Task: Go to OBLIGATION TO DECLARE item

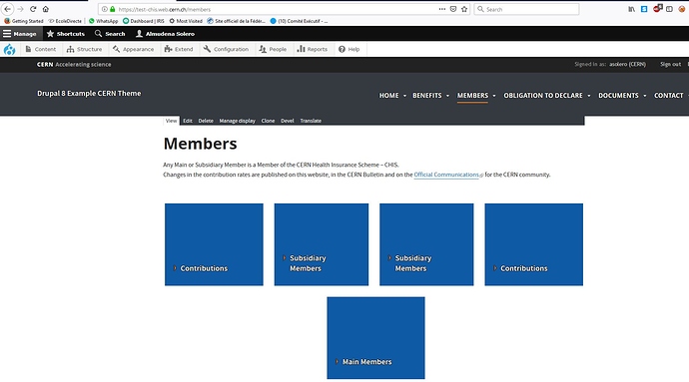Action: [543, 96]
